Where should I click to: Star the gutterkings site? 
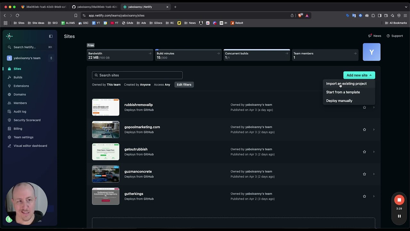364,196
